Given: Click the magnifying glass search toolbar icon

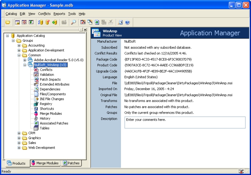Looking at the screenshot, I should tap(73, 22).
